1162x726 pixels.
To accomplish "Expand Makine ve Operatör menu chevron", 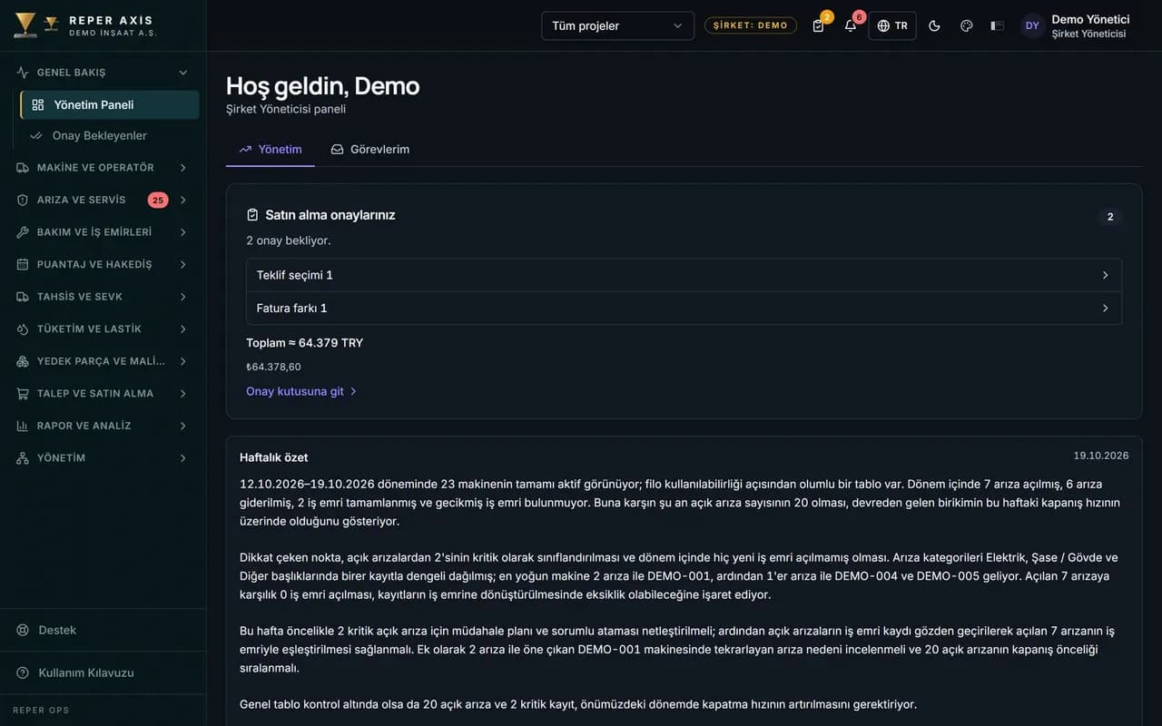I will (x=182, y=168).
